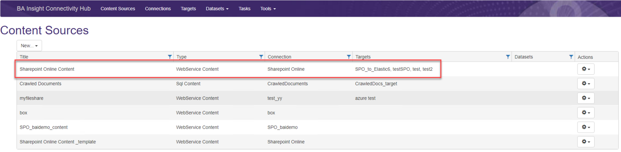Open the Tools menu in navbar
The image size is (621, 152).
pyautogui.click(x=268, y=9)
